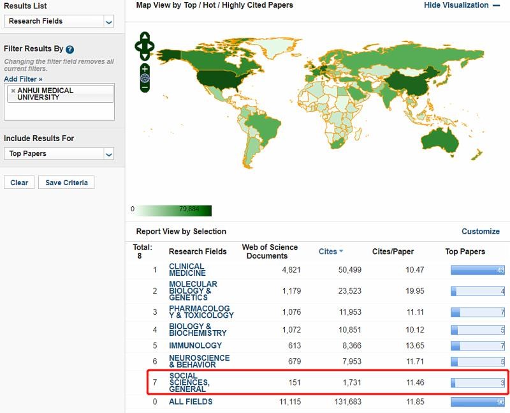Expand the Top Papers include results dropdown
Screen dimensions: 510x413
[x=59, y=153]
